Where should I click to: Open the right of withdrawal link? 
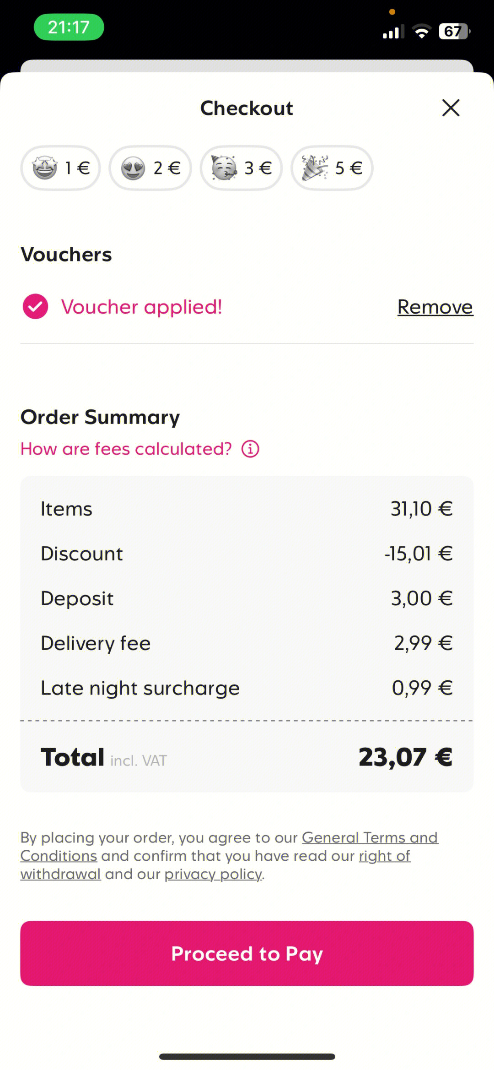tap(215, 865)
